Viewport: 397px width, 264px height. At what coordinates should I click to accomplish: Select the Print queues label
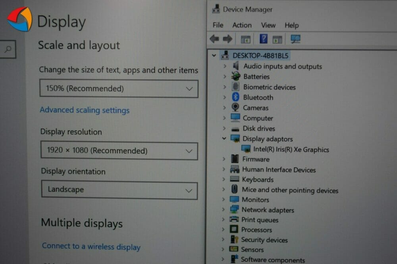pyautogui.click(x=260, y=220)
